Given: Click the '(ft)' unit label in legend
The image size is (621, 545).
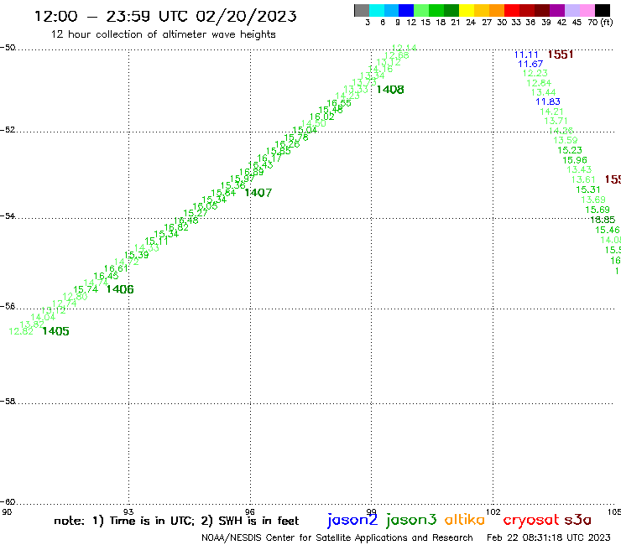Looking at the screenshot, I should [607, 23].
